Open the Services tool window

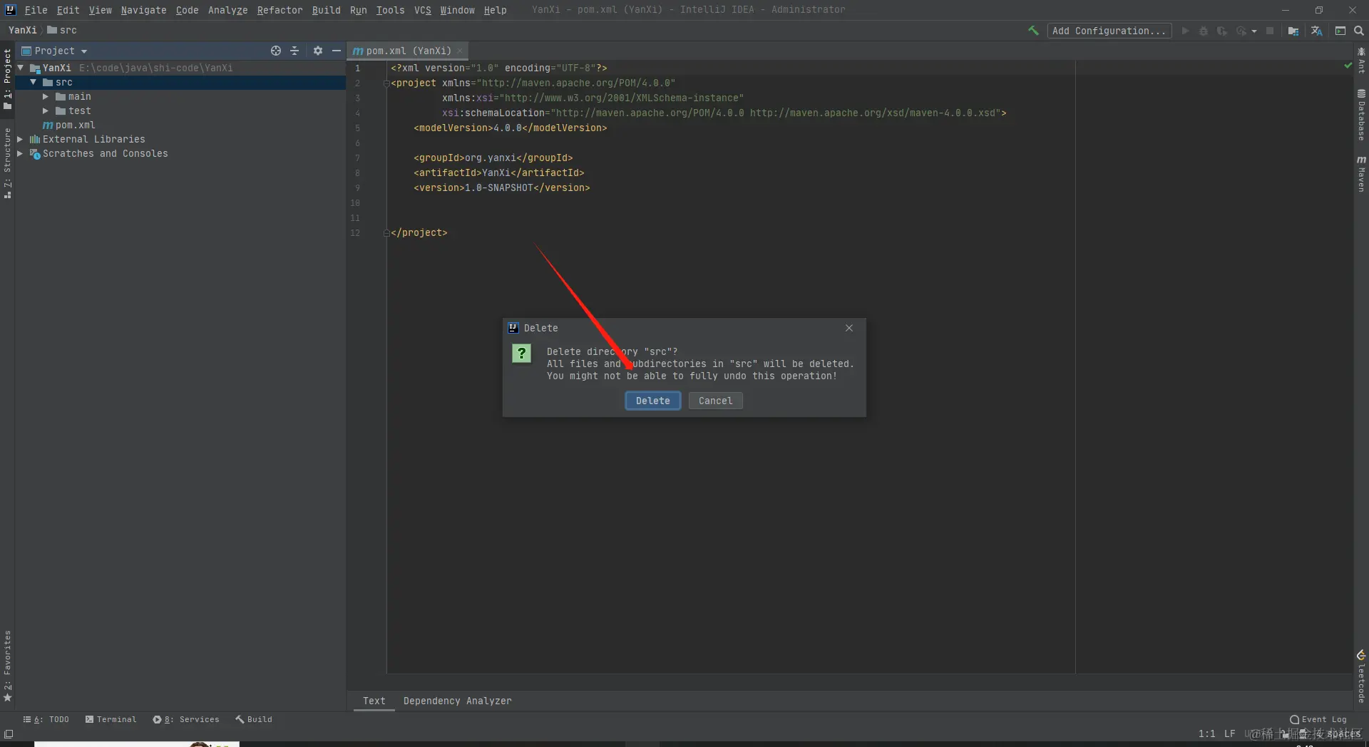coord(186,719)
